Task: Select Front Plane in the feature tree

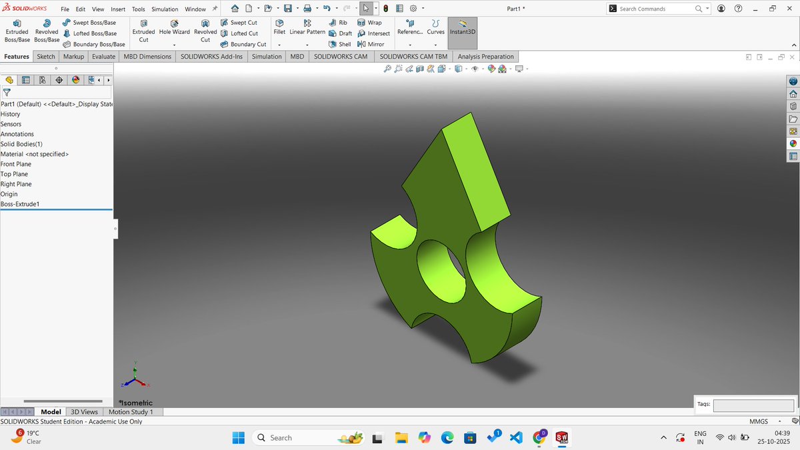Action: 16,164
